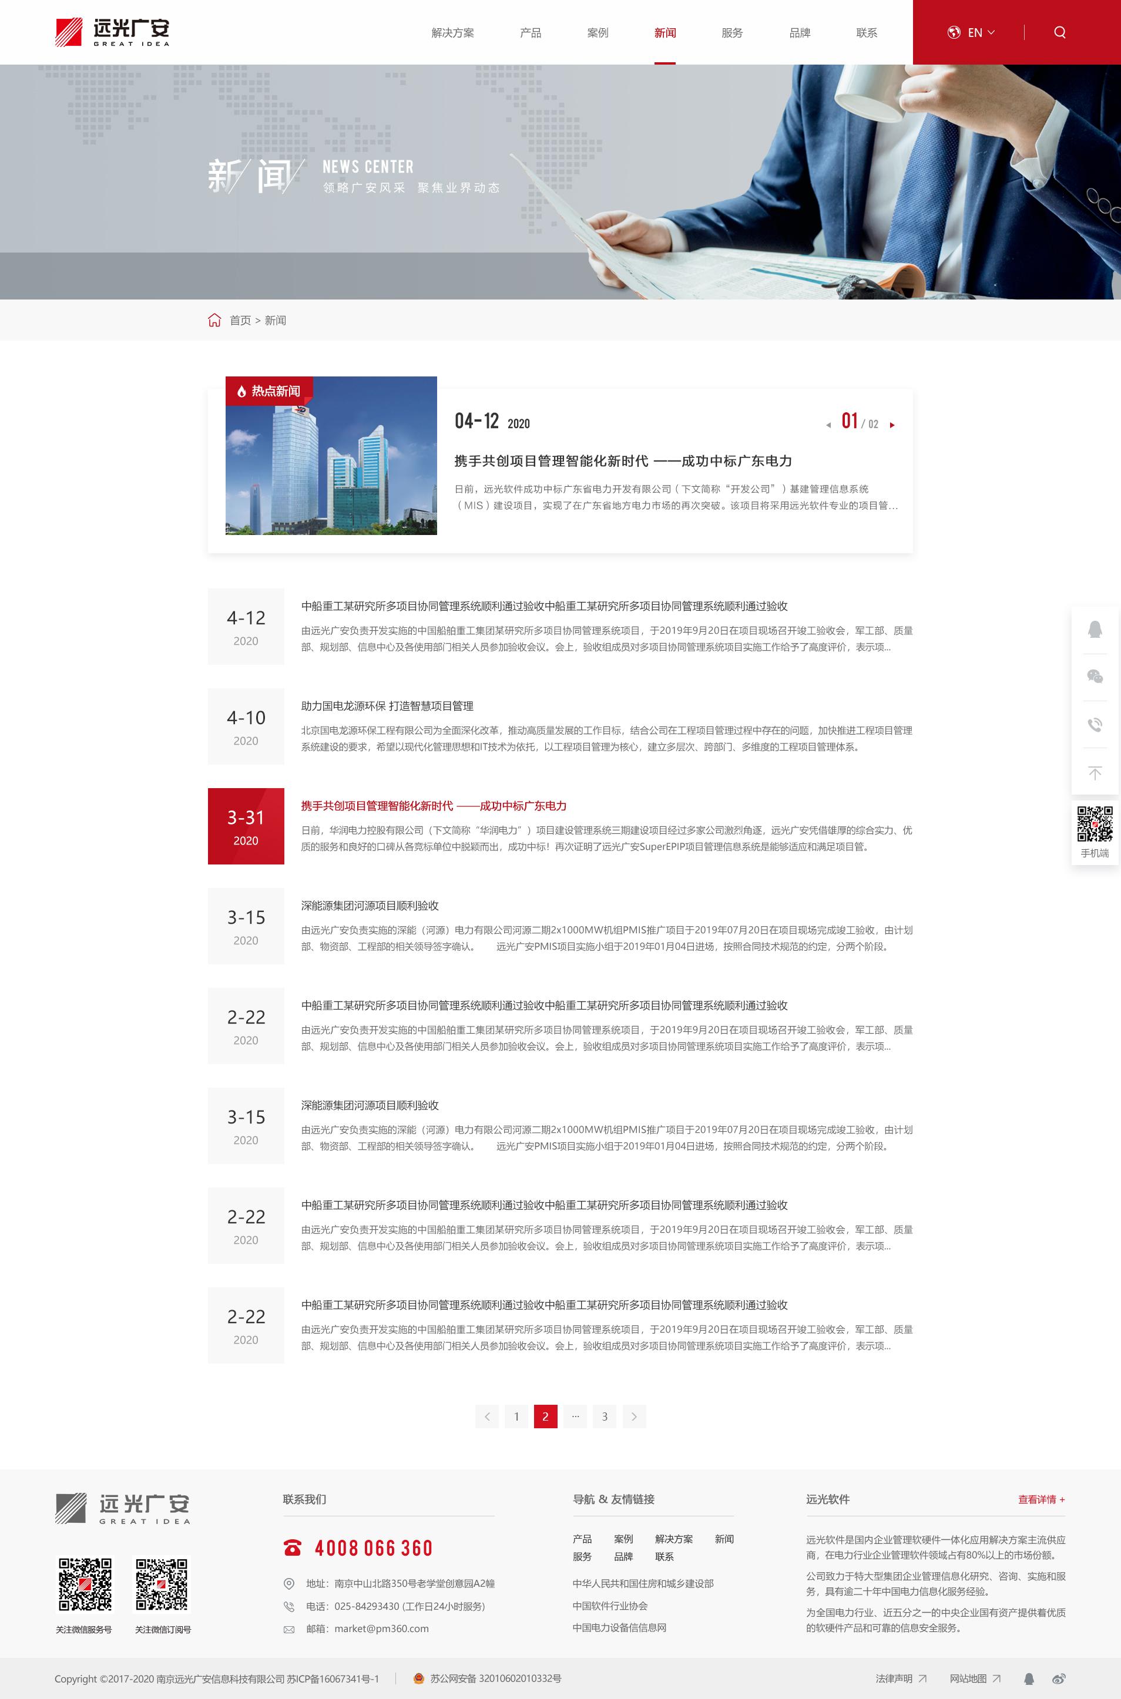Click the 手机端 QR code
1121x1699 pixels.
[x=1095, y=824]
